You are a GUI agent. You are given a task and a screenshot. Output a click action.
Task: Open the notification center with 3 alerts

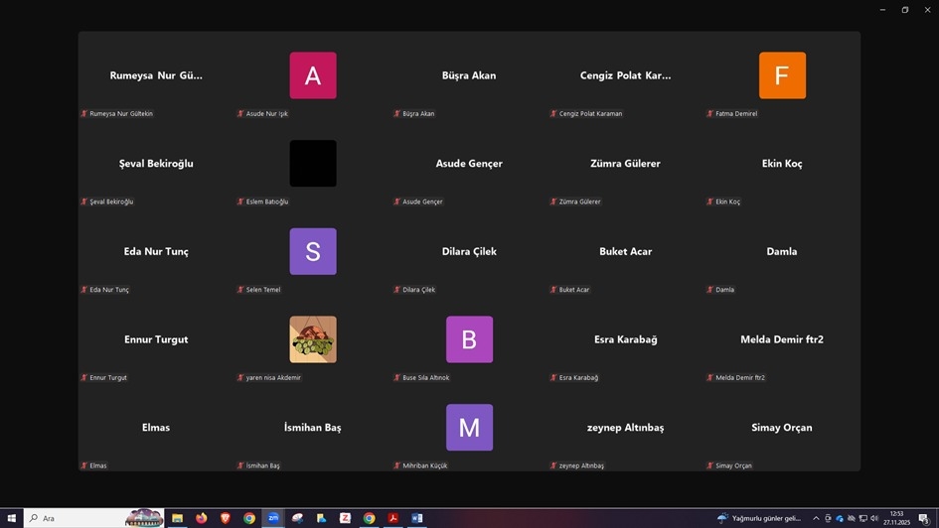click(x=924, y=518)
